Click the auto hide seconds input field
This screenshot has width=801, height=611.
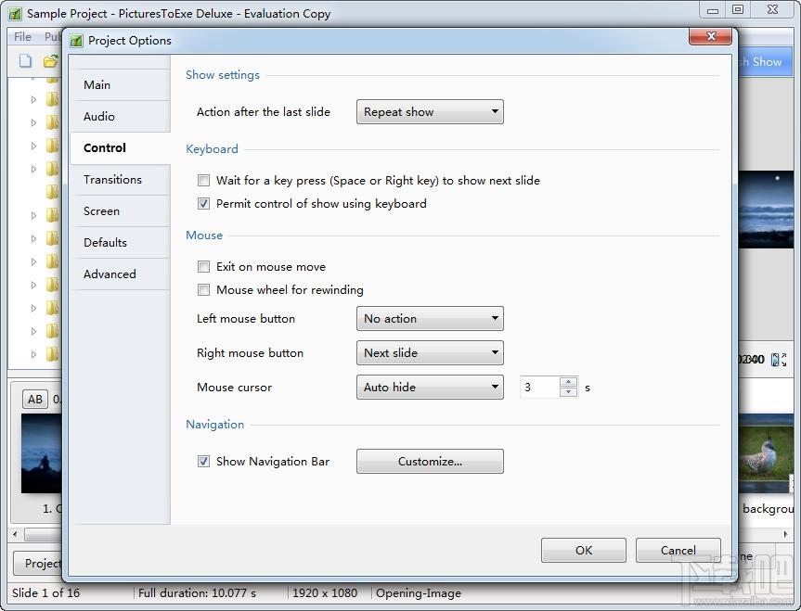pos(540,387)
